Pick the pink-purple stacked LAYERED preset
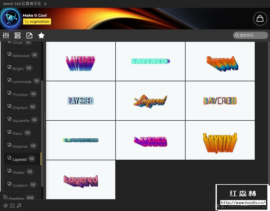The image size is (270, 211). (x=81, y=61)
